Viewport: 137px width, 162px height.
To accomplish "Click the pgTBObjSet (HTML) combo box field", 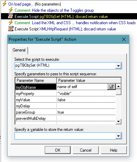I will (x=68, y=66).
